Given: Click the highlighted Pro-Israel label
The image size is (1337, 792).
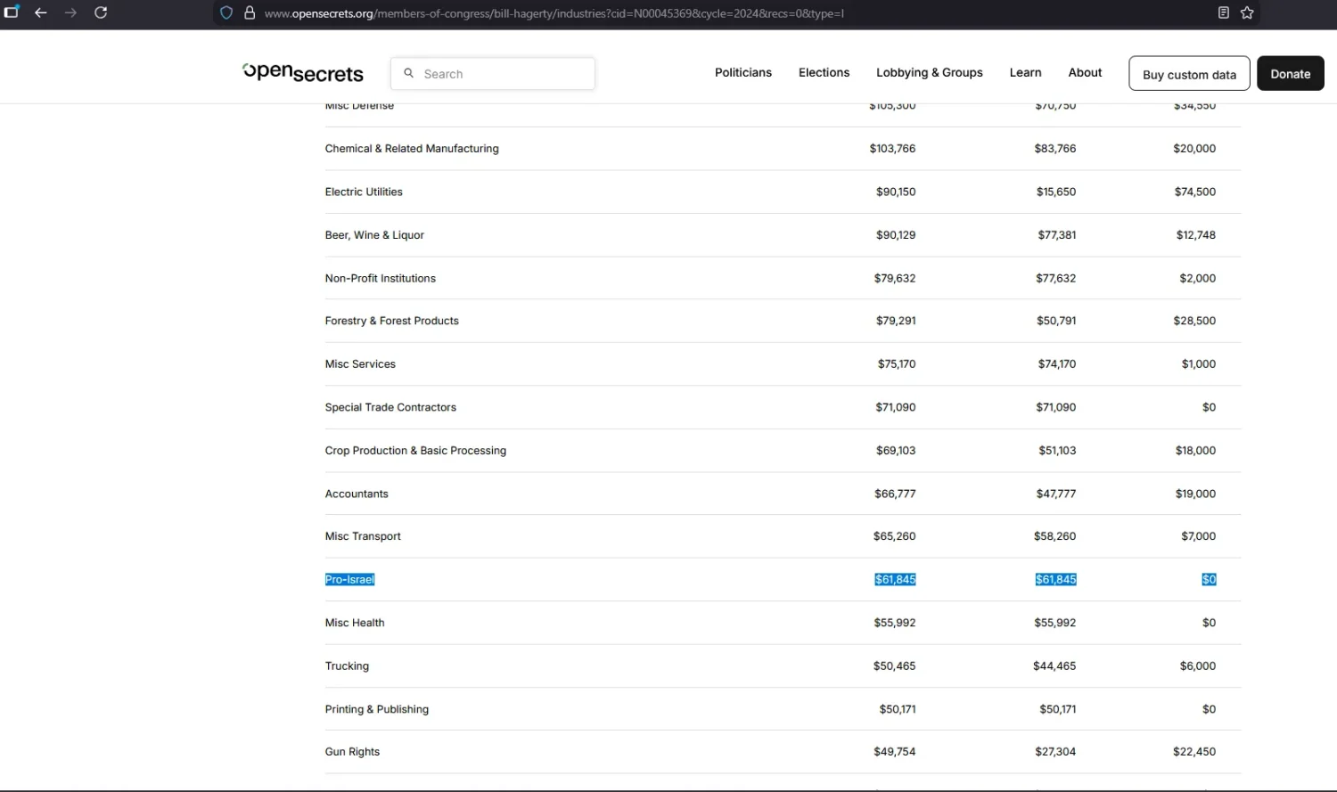Looking at the screenshot, I should click(x=349, y=580).
